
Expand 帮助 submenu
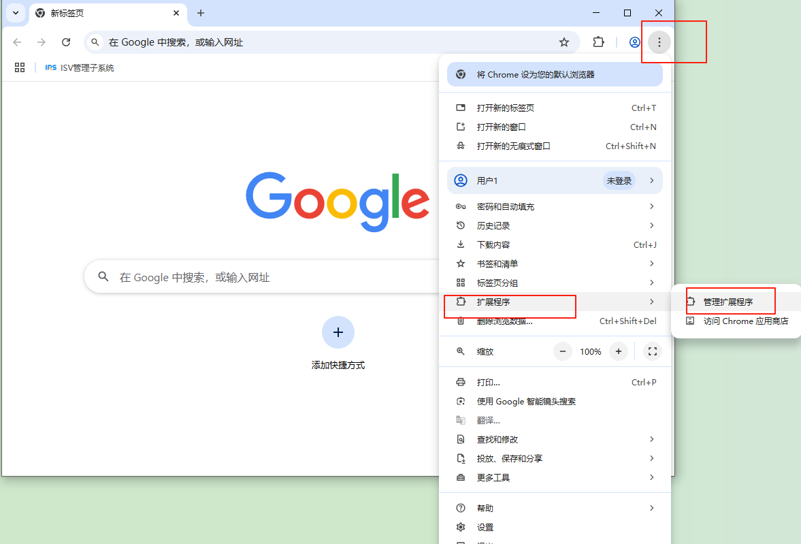[555, 508]
